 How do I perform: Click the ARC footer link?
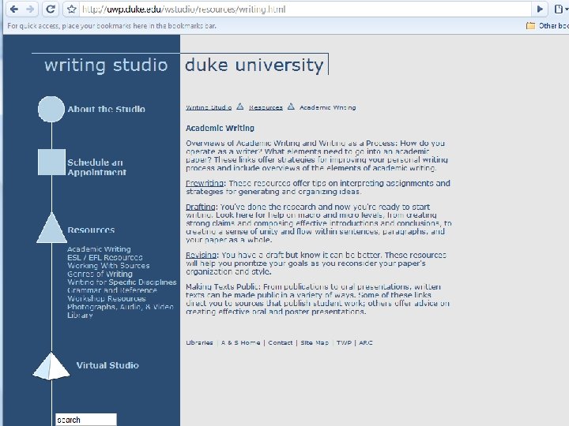click(x=366, y=342)
